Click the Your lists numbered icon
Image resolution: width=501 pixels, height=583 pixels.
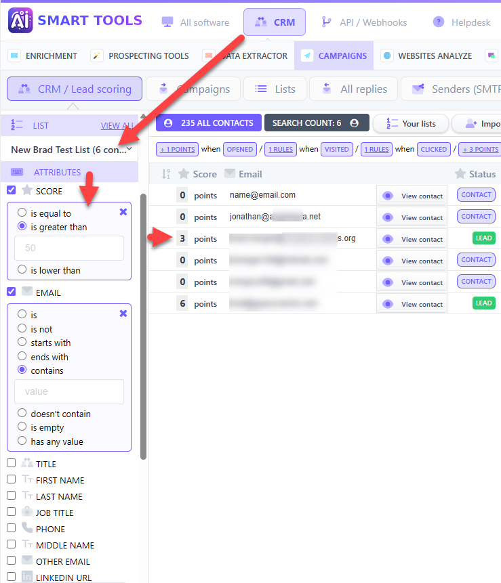click(x=392, y=123)
